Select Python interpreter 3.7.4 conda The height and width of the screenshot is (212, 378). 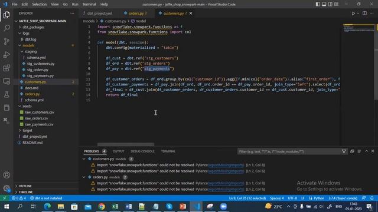pos(343,198)
